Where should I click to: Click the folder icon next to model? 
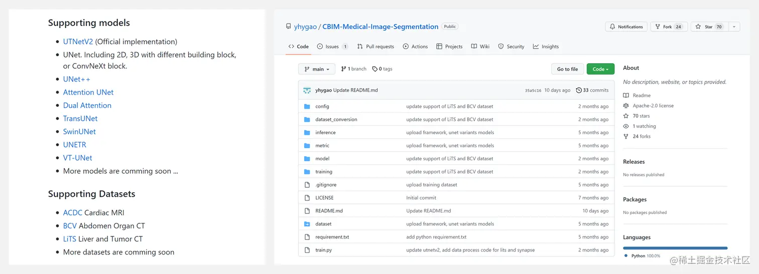307,158
